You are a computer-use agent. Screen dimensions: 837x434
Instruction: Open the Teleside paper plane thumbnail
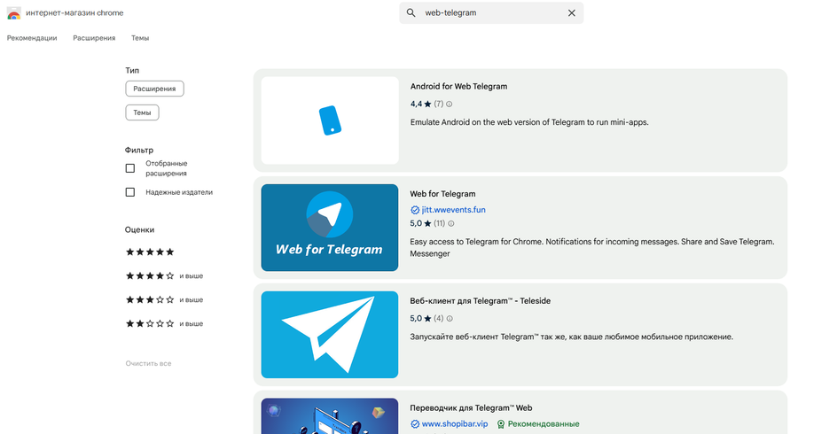pos(330,335)
